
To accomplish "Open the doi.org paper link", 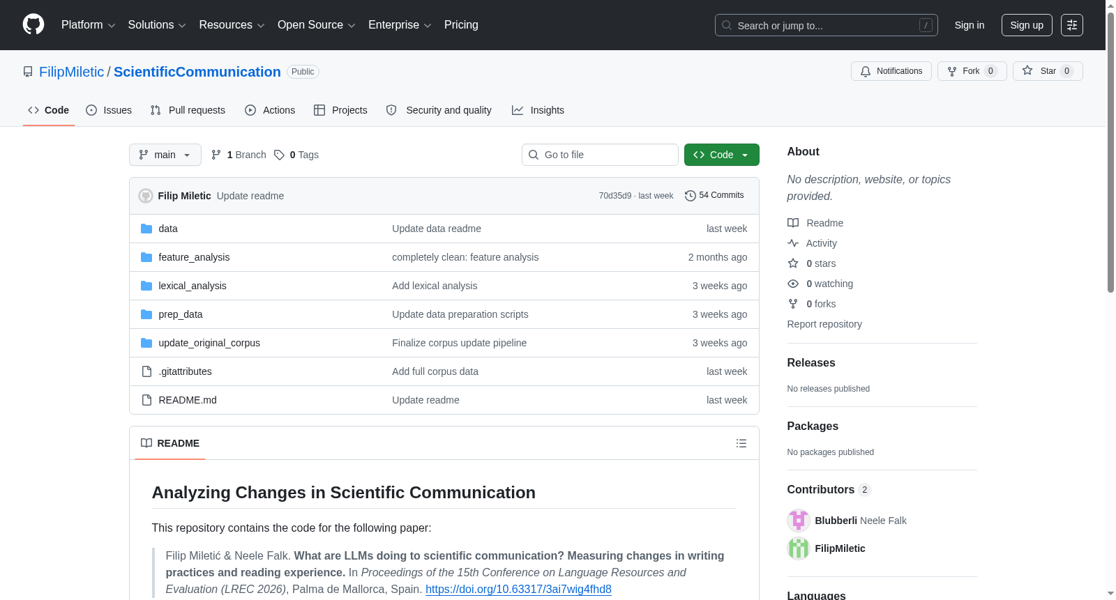I will click(x=518, y=589).
